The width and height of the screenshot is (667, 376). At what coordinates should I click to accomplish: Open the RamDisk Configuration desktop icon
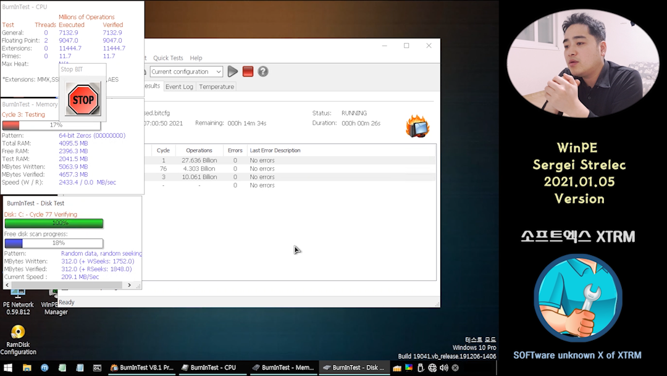click(18, 340)
